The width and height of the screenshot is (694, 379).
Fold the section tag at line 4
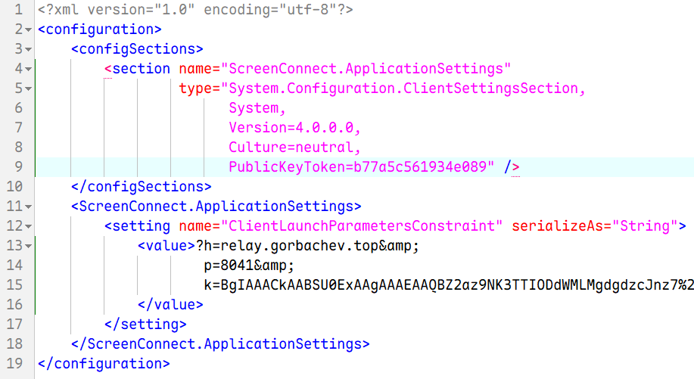[x=28, y=69]
